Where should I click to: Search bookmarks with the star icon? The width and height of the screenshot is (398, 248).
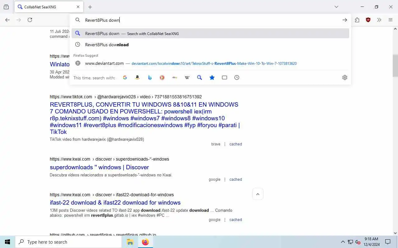[x=212, y=77]
